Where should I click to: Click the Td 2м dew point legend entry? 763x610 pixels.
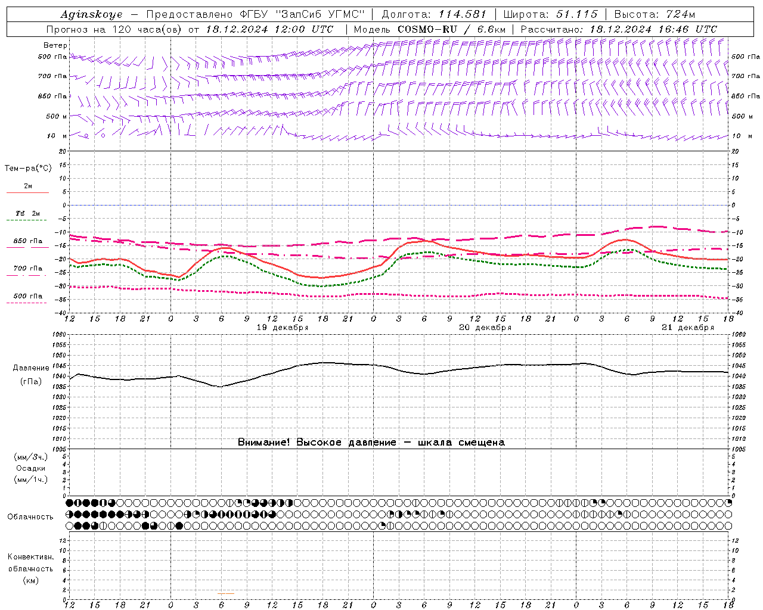pyautogui.click(x=27, y=213)
